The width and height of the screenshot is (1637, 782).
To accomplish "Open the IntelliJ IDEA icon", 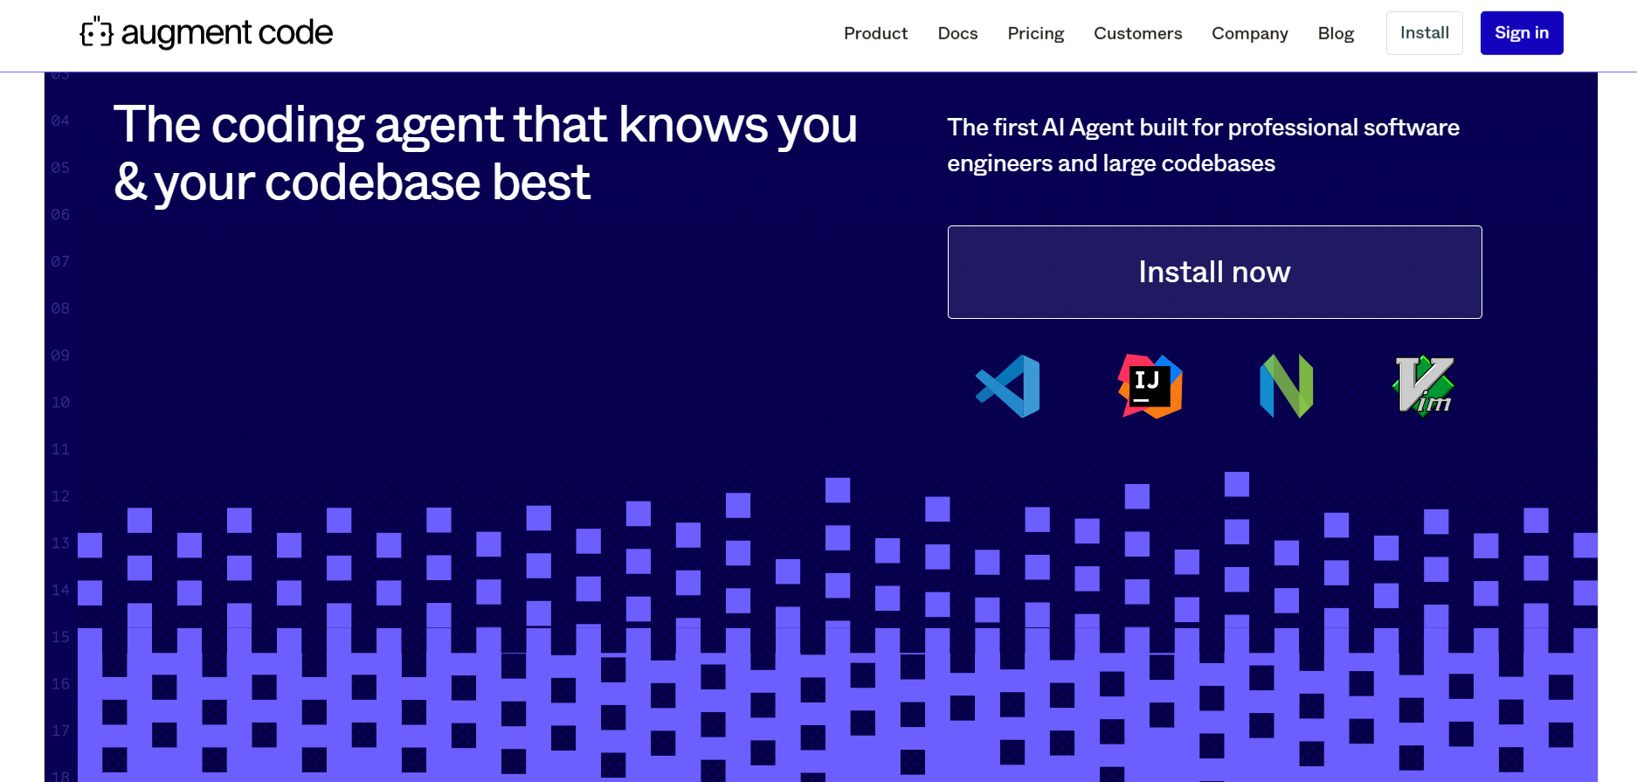I will coord(1150,386).
